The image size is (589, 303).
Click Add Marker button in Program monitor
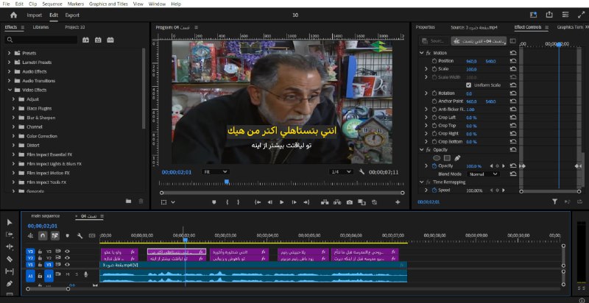[214, 202]
